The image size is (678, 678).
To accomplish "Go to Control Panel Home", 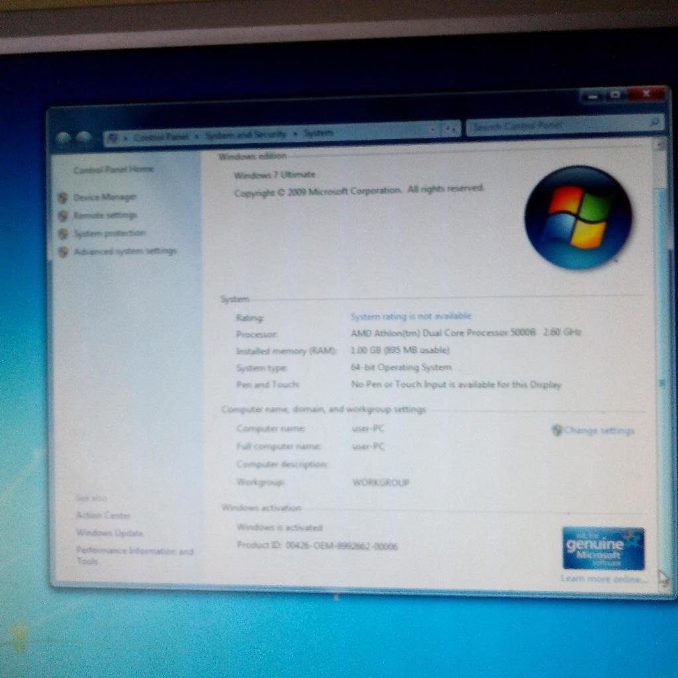I will tap(113, 169).
